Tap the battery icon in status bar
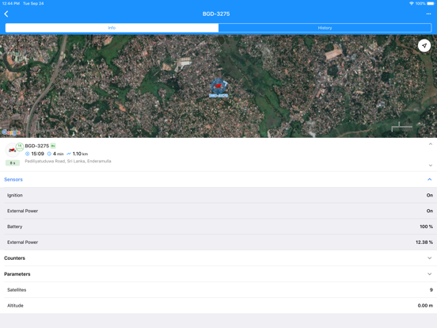The image size is (437, 328). [x=431, y=3]
